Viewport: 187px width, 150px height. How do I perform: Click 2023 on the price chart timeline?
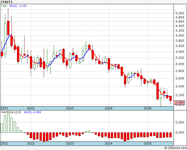pos(70,108)
